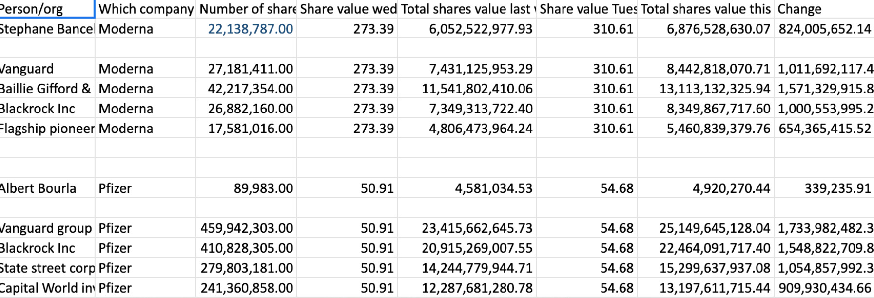The image size is (874, 298).
Task: Select the Albert Bourla name cell
Action: click(x=47, y=188)
